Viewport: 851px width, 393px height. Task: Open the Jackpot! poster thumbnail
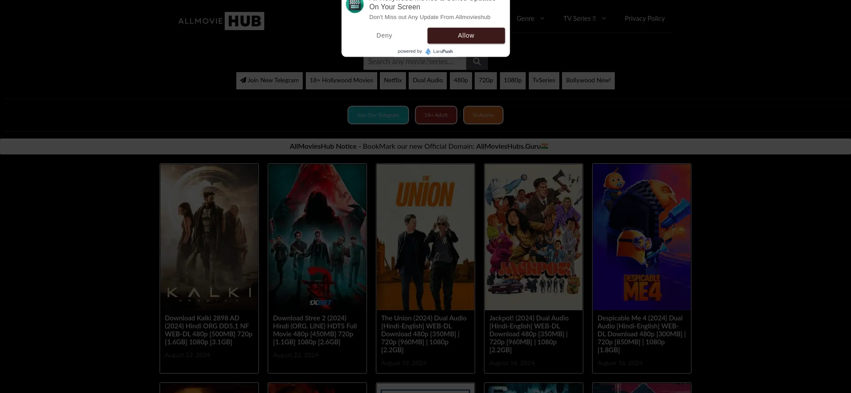coord(534,237)
